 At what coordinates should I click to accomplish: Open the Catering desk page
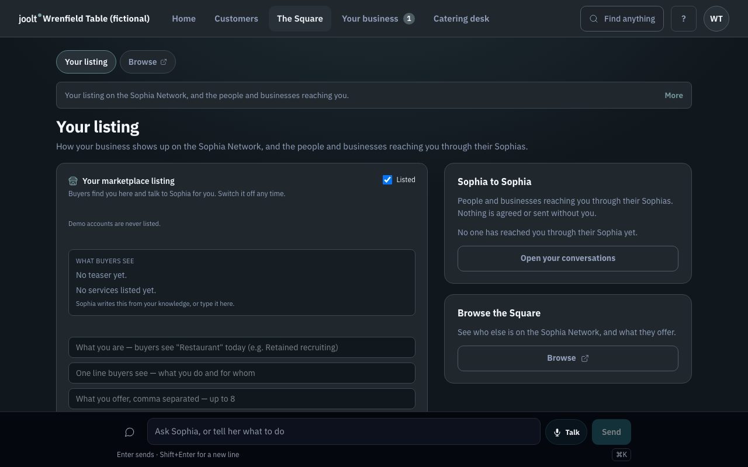coord(461,19)
